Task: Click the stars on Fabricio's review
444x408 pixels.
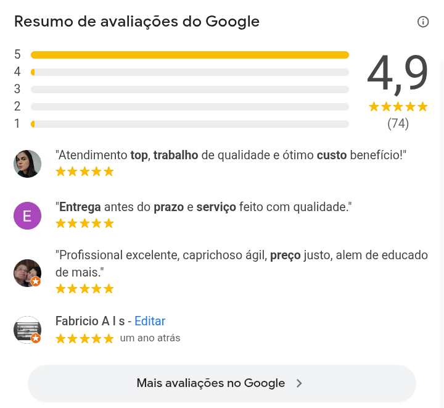Action: click(x=84, y=339)
